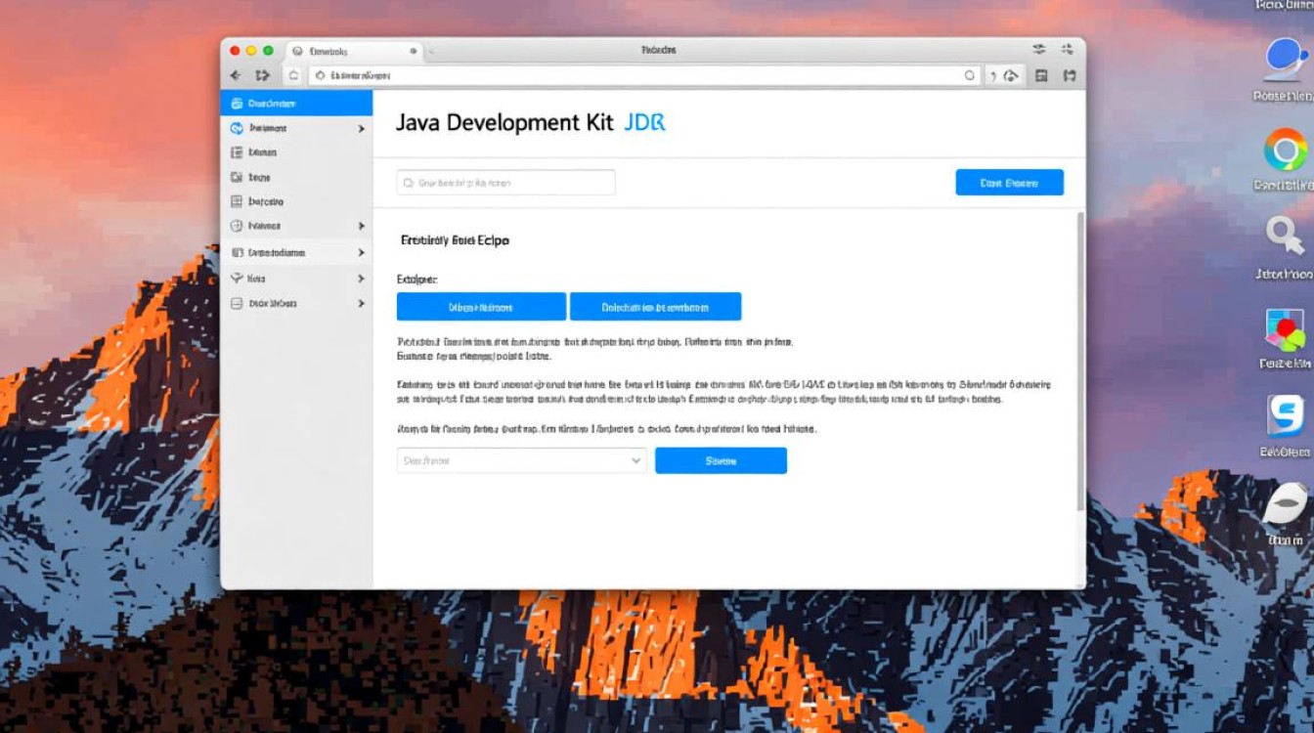Click the cloud download icon in the browser toolbar
1314x733 pixels.
click(1011, 75)
